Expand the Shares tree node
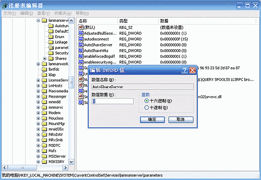Viewport: 261px width, 180px height. tap(45, 59)
